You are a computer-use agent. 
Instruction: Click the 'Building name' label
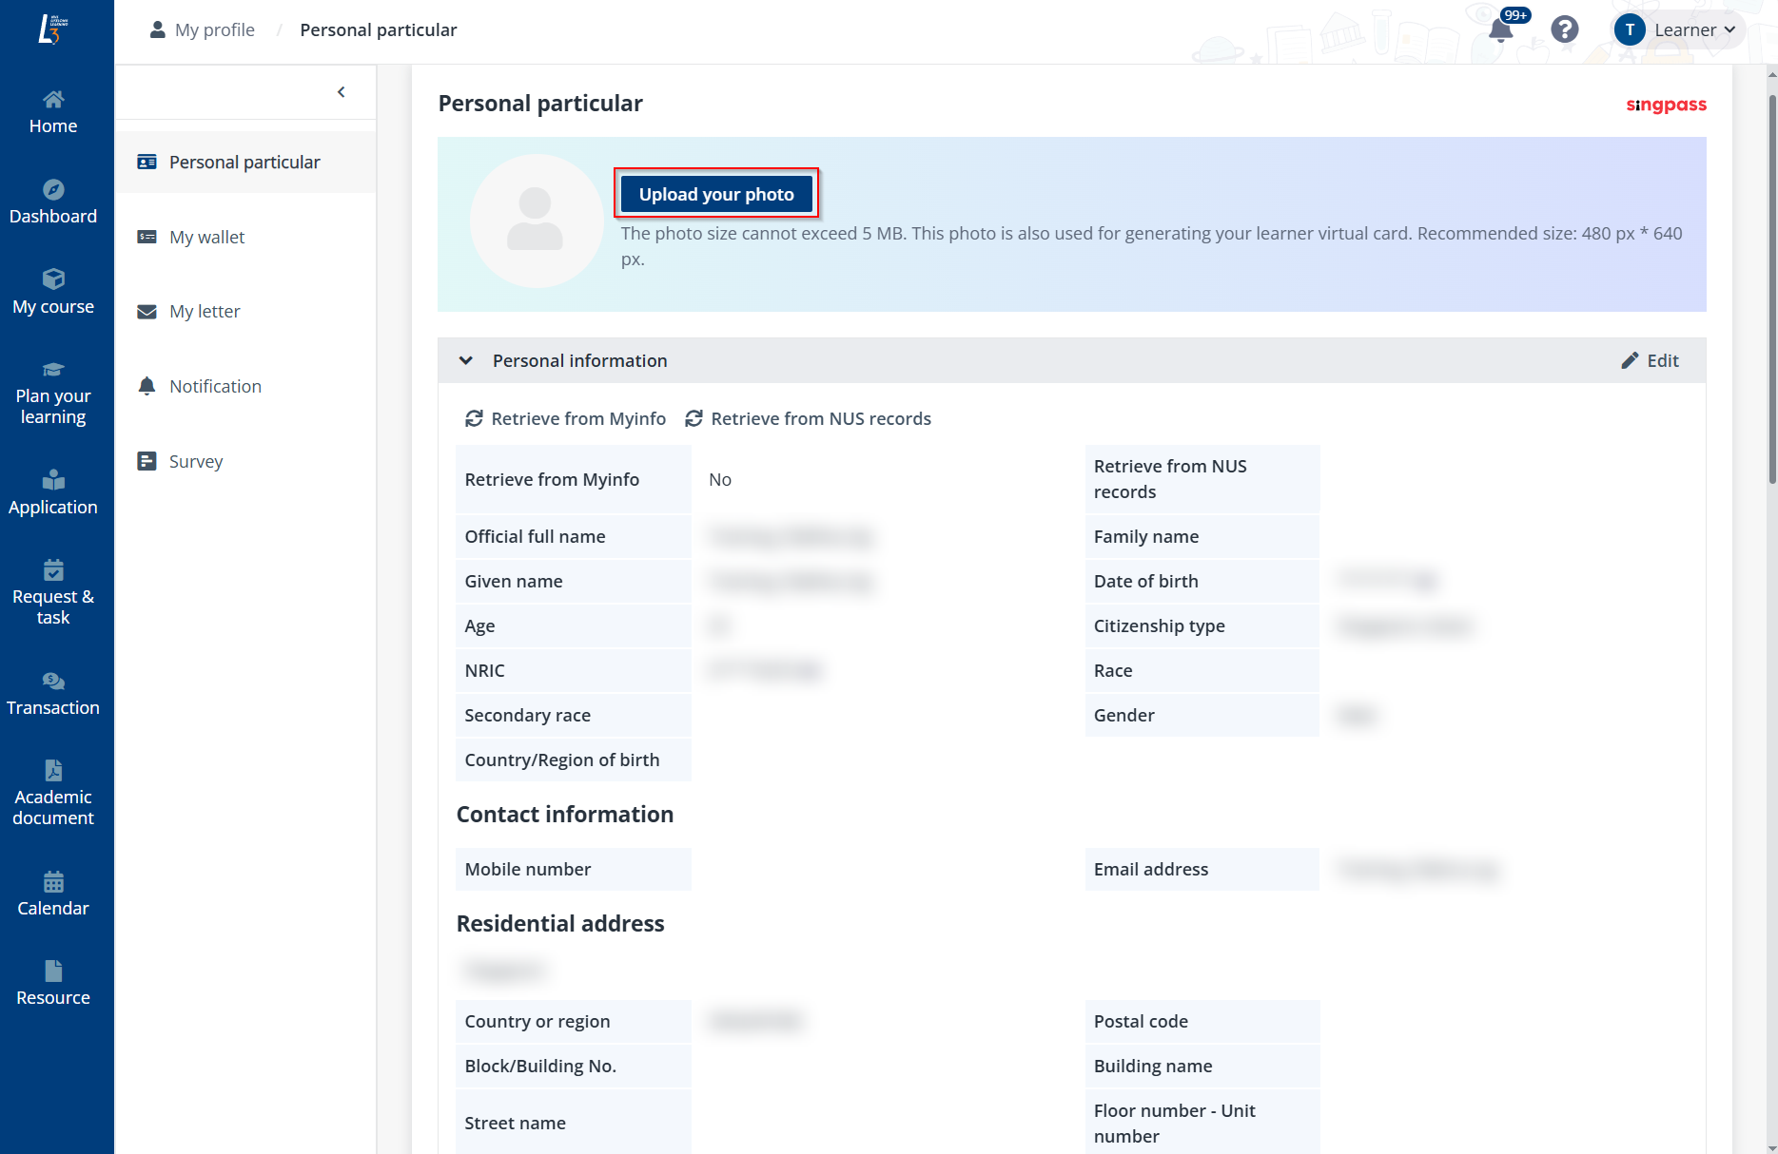pyautogui.click(x=1153, y=1066)
